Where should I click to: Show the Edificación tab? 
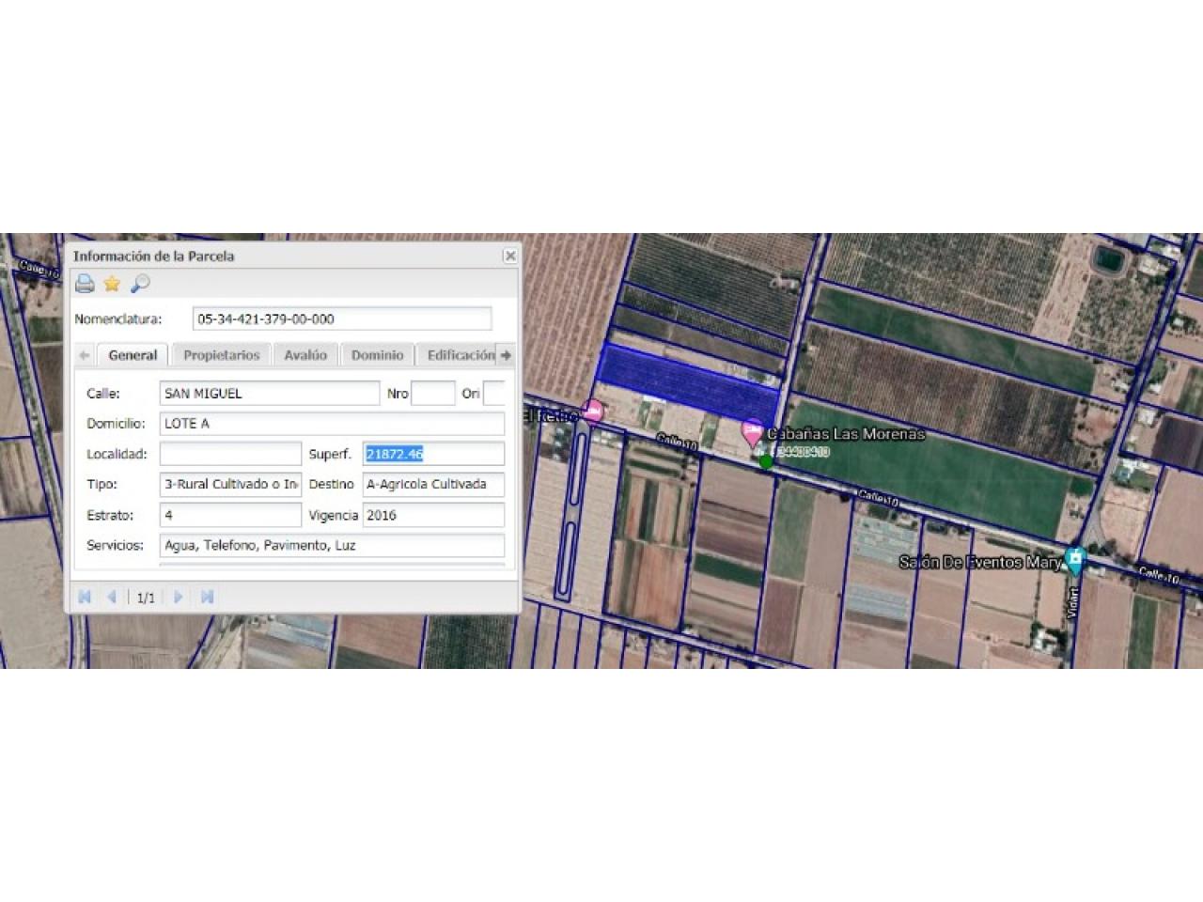click(x=460, y=355)
